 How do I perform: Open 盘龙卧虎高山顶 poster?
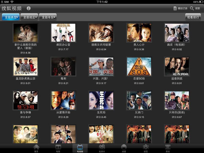pos(25,67)
